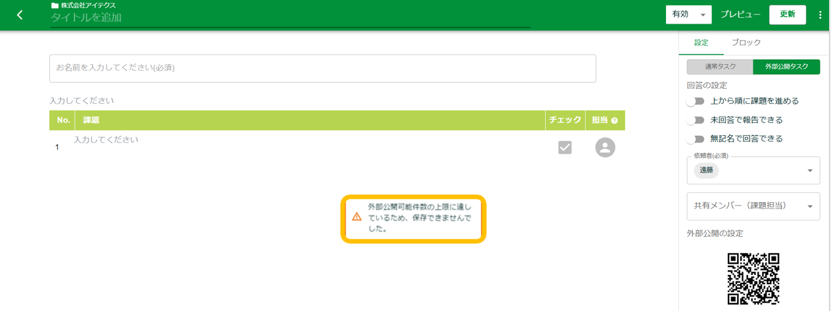Toggle 無記名で回答できる switch

point(695,139)
